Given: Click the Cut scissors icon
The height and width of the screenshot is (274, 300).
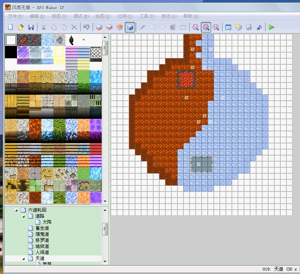Looking at the screenshot, I should pos(44,27).
